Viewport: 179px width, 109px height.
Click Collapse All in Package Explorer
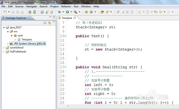click(45, 23)
